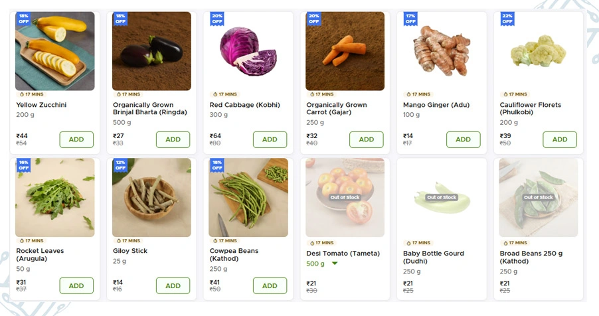Add Cauliflower Florets to cart
599x316 pixels.
(x=560, y=139)
